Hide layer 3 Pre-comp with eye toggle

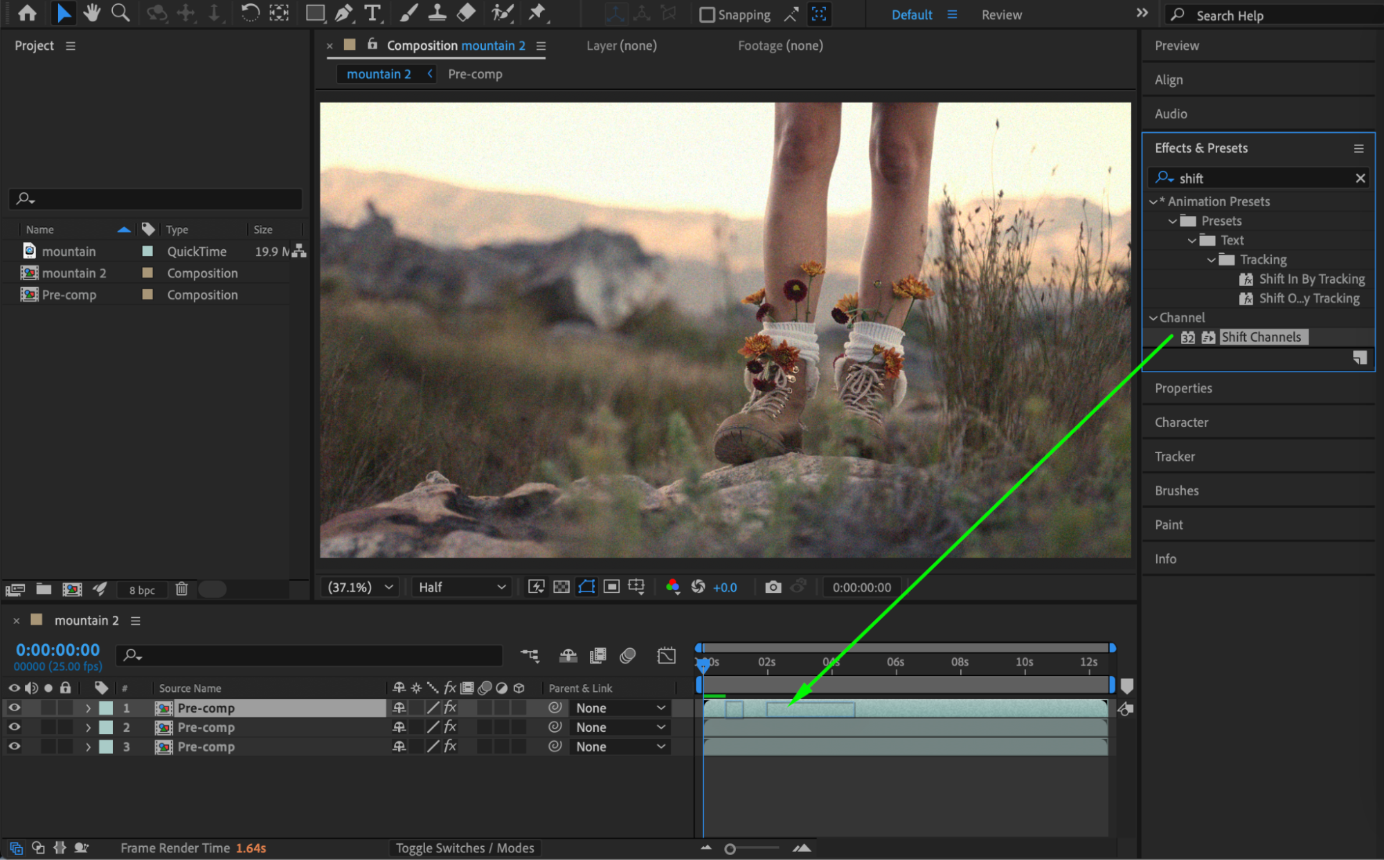[x=14, y=747]
